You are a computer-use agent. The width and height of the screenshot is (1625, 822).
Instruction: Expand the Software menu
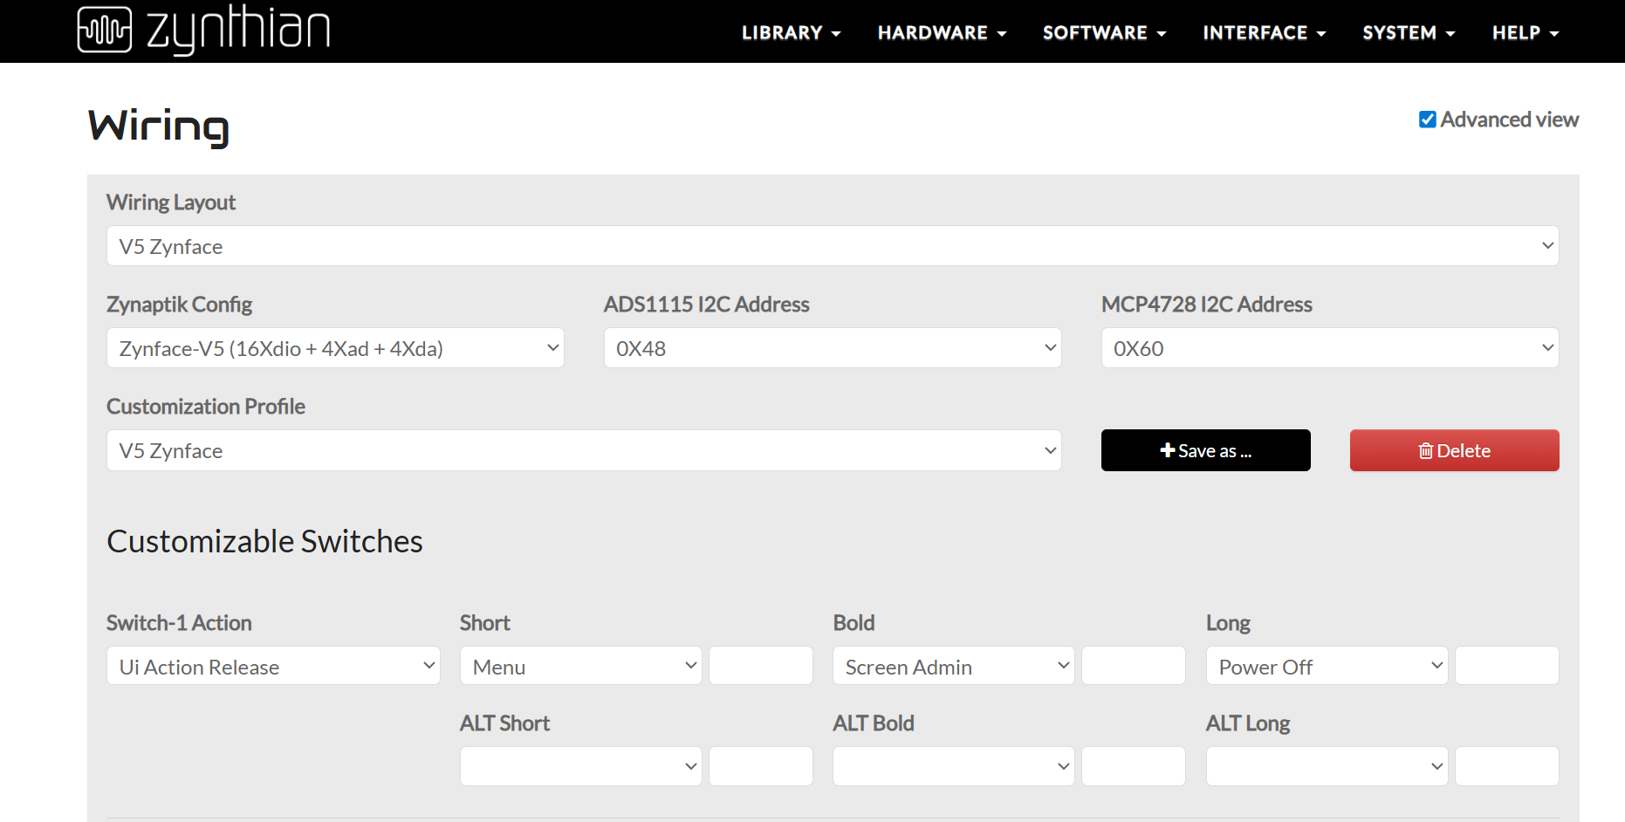click(x=1104, y=33)
